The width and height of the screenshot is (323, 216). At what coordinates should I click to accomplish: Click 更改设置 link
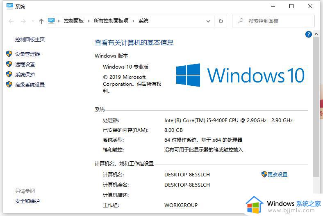coord(278,175)
